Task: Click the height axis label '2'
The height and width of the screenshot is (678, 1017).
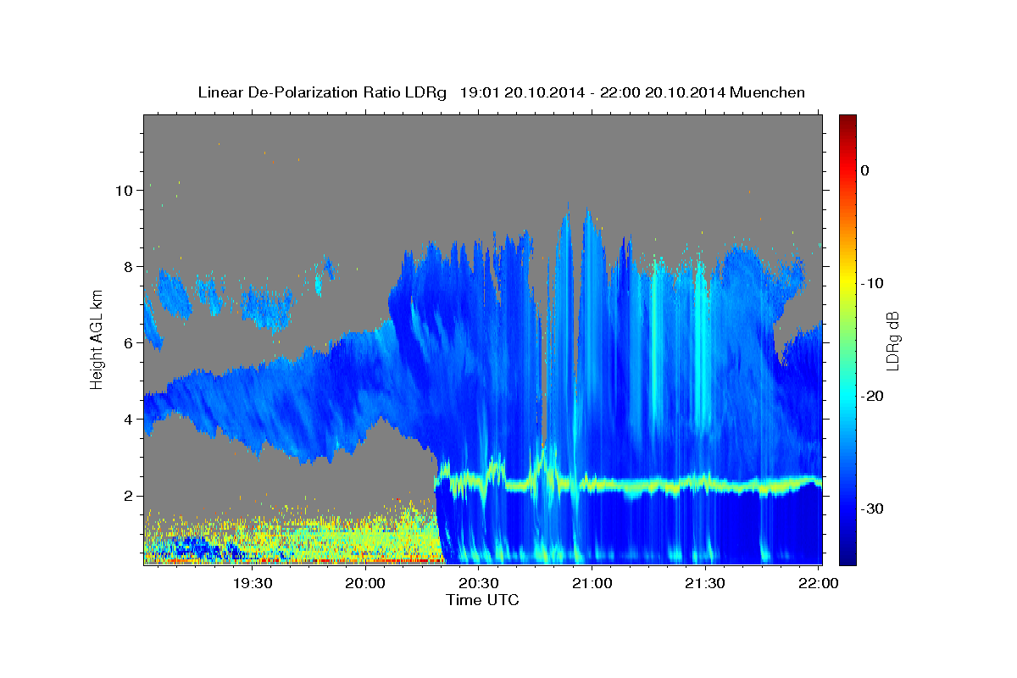Action: pyautogui.click(x=129, y=496)
